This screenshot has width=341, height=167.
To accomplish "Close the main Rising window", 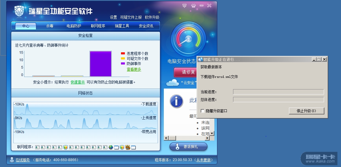I will click(209, 6).
